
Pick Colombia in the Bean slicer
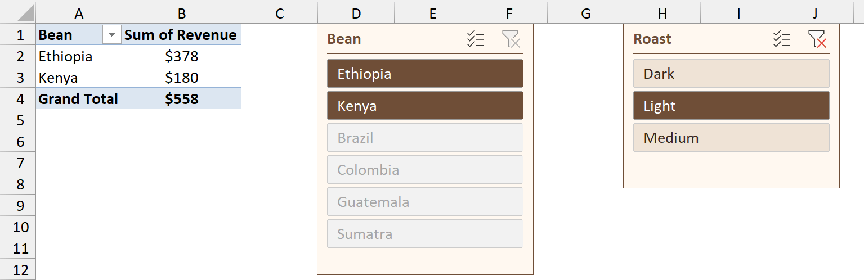click(425, 170)
